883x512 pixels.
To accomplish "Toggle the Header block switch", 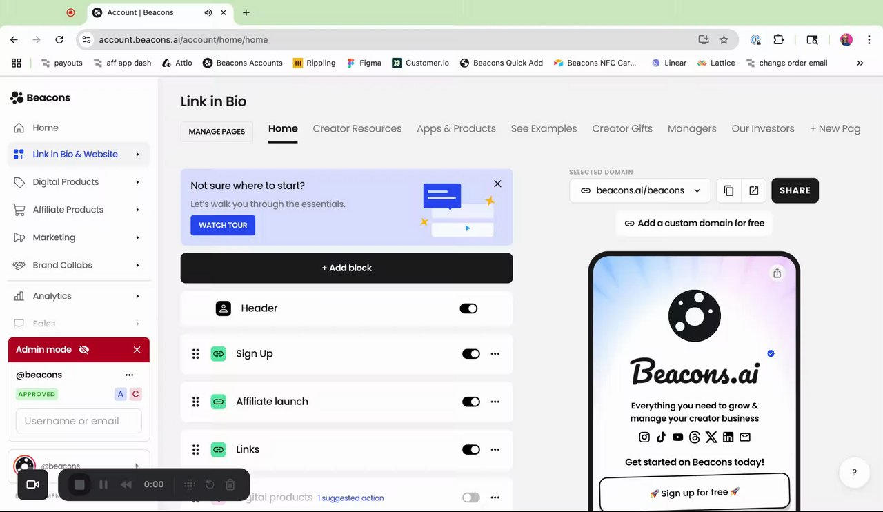I will click(468, 308).
